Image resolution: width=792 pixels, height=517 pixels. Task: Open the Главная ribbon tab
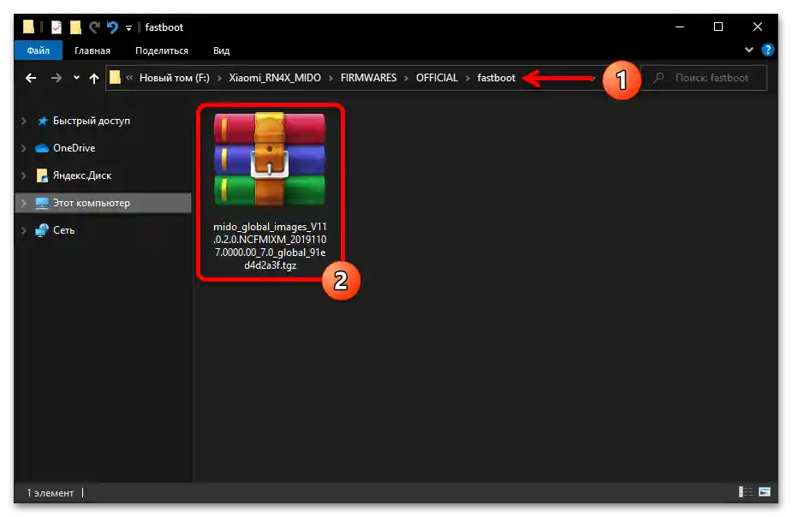tap(92, 51)
